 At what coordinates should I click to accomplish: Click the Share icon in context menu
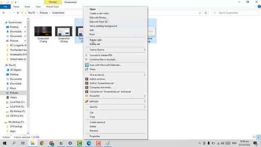(x=86, y=69)
